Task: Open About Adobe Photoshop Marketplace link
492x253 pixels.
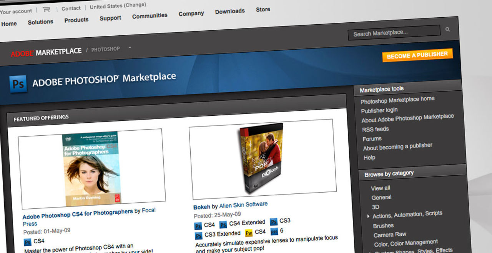Action: 408,118
